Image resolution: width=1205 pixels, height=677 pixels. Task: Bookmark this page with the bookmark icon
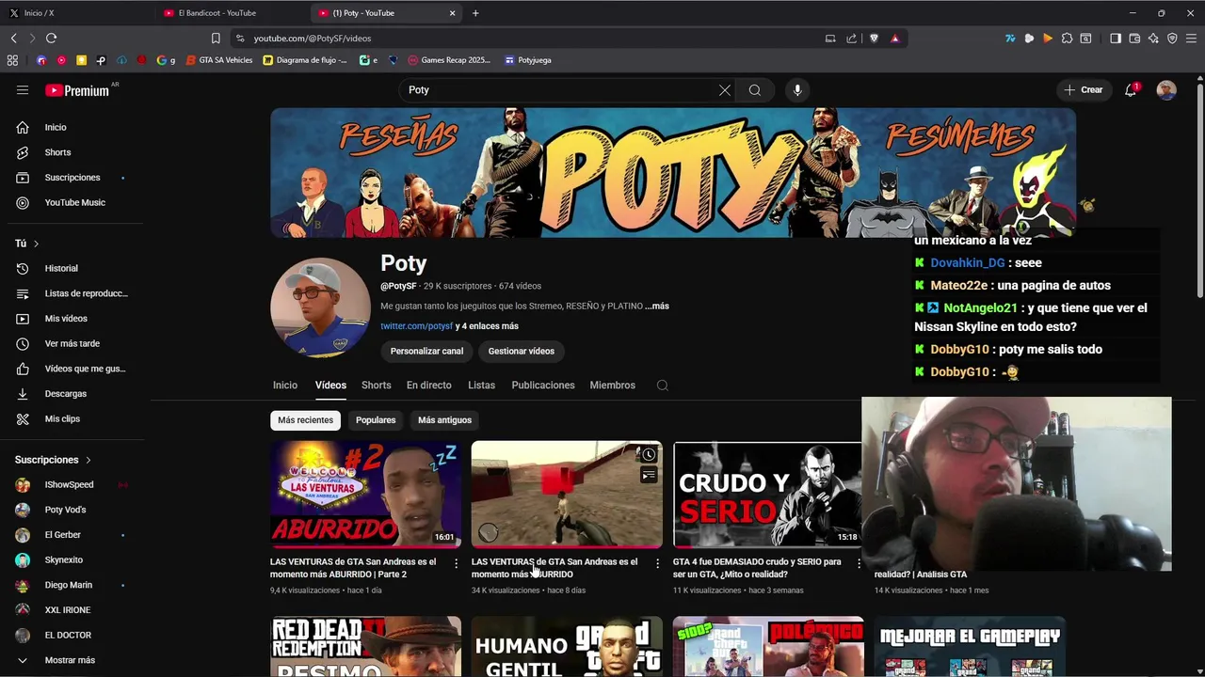click(x=216, y=39)
